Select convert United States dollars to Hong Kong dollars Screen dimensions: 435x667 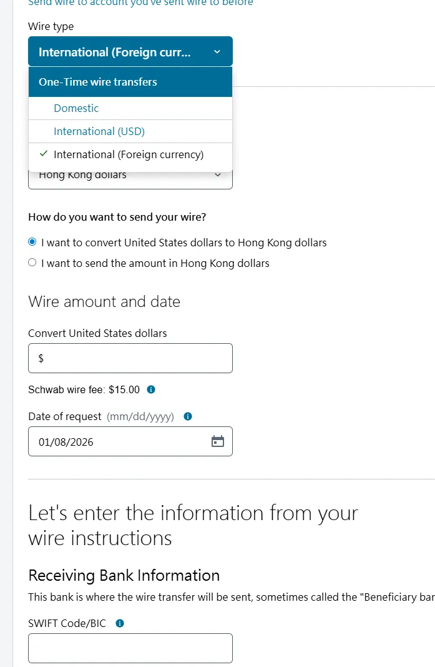tap(32, 243)
